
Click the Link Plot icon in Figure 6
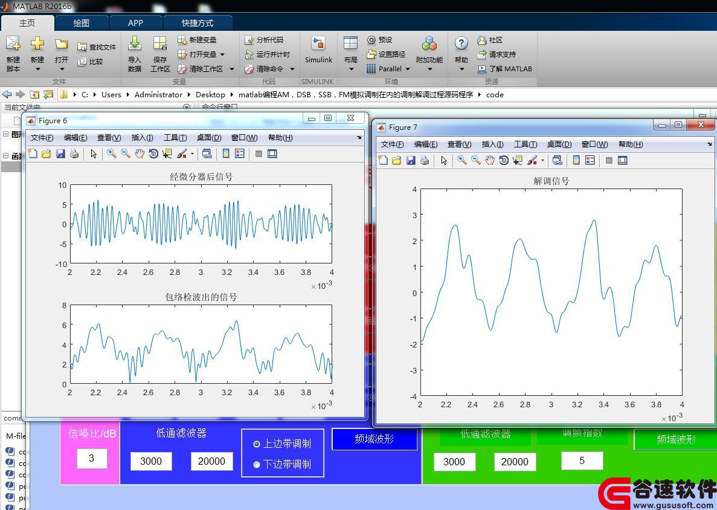pos(207,153)
